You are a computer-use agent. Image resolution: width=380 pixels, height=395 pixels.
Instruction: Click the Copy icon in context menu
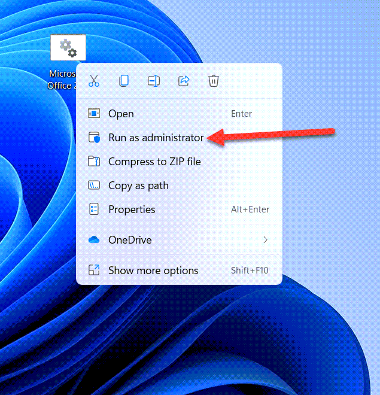pos(124,81)
